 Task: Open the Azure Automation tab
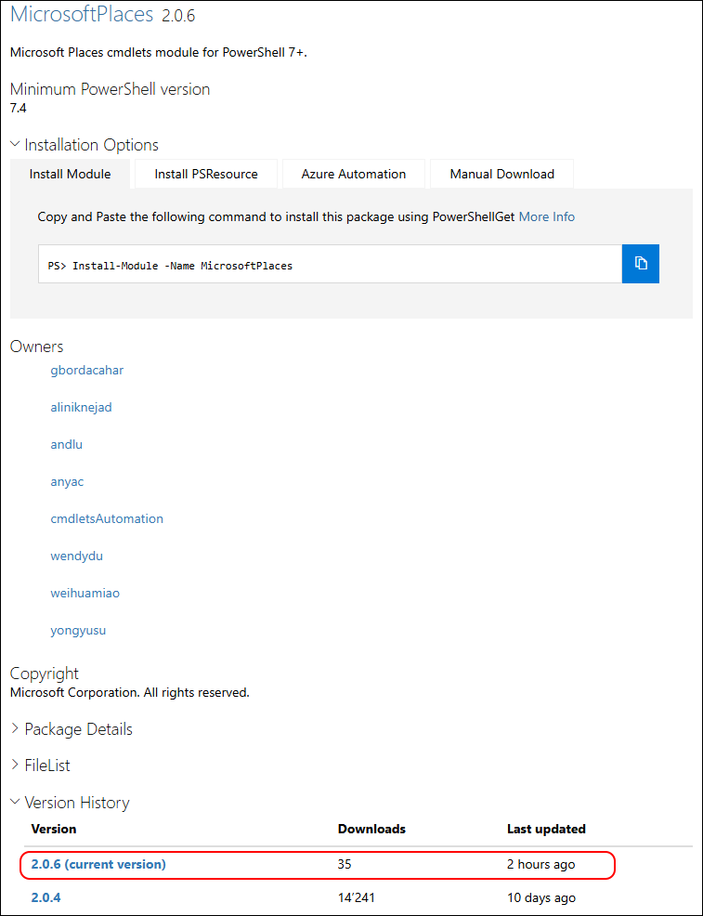(x=353, y=174)
